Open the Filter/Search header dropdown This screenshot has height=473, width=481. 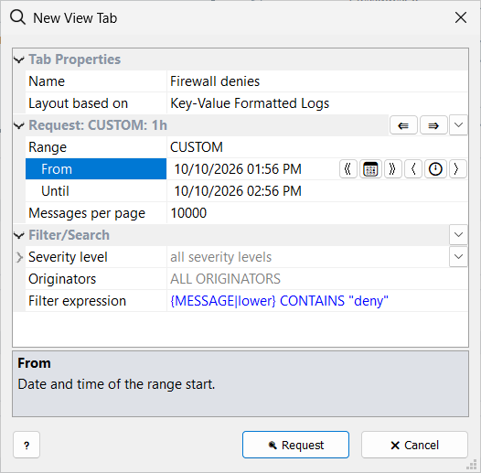[x=458, y=235]
